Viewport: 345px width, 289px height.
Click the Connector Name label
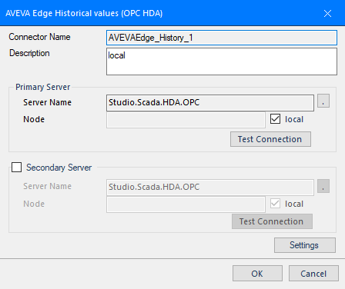coord(39,37)
